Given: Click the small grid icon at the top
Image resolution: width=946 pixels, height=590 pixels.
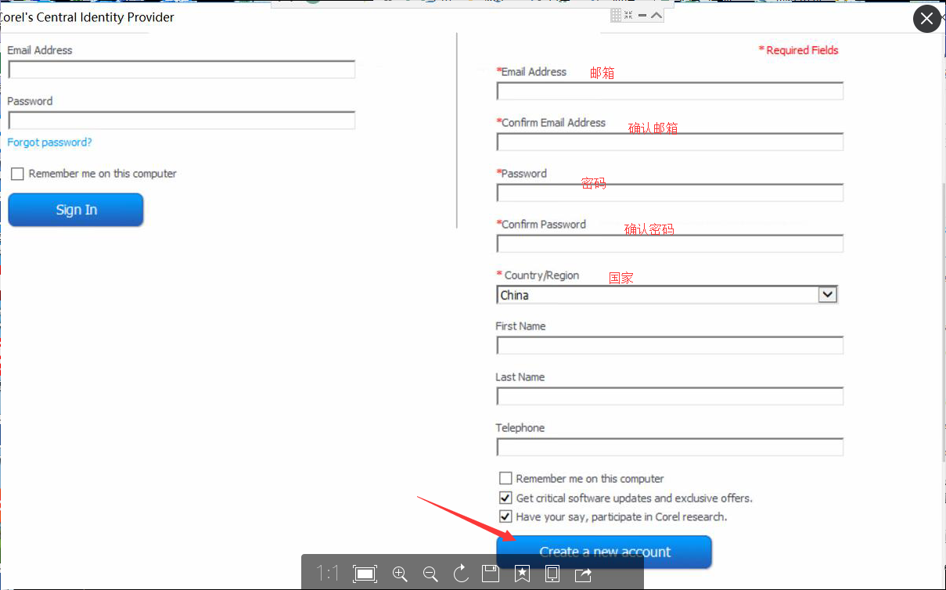Looking at the screenshot, I should (616, 15).
